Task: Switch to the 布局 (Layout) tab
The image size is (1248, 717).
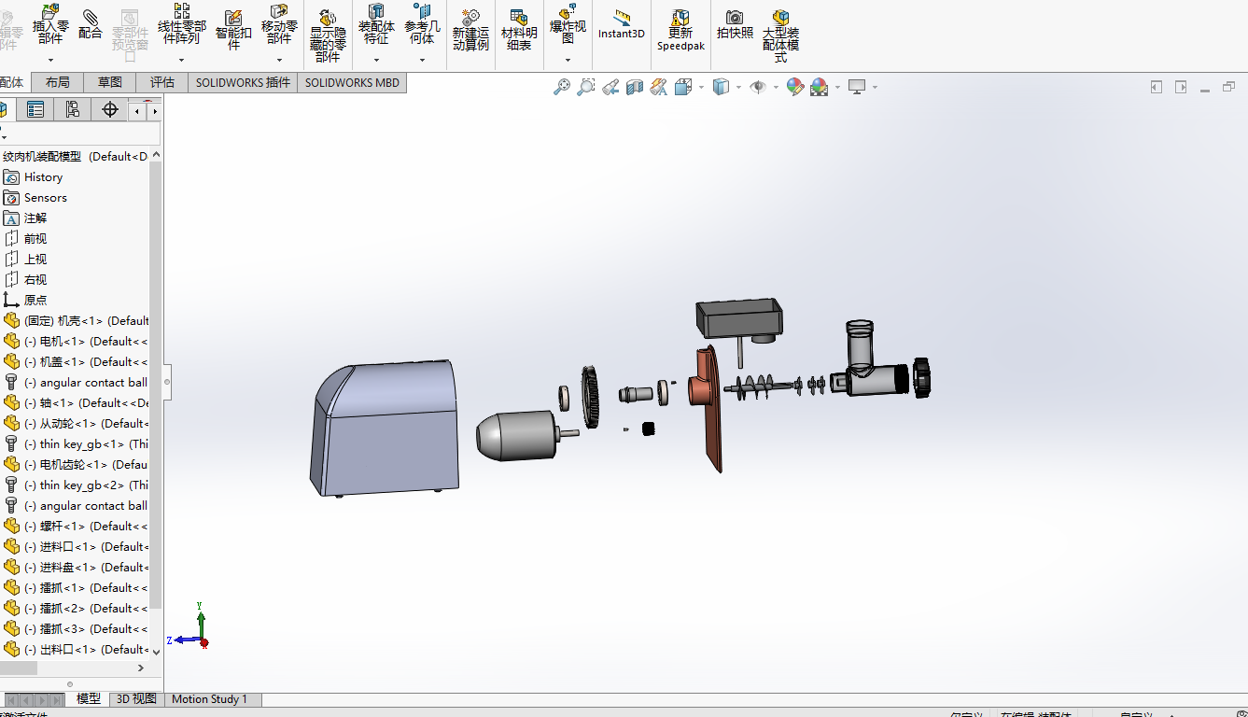Action: (58, 82)
